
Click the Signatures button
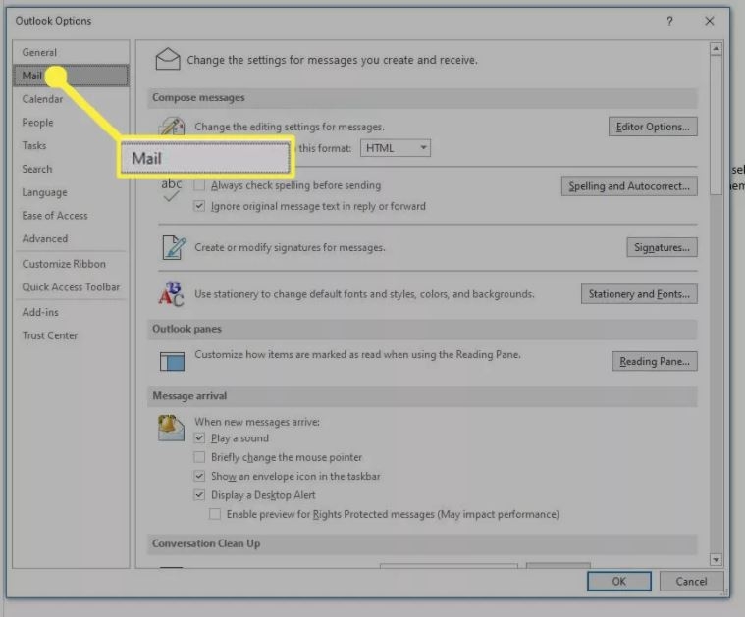point(662,247)
